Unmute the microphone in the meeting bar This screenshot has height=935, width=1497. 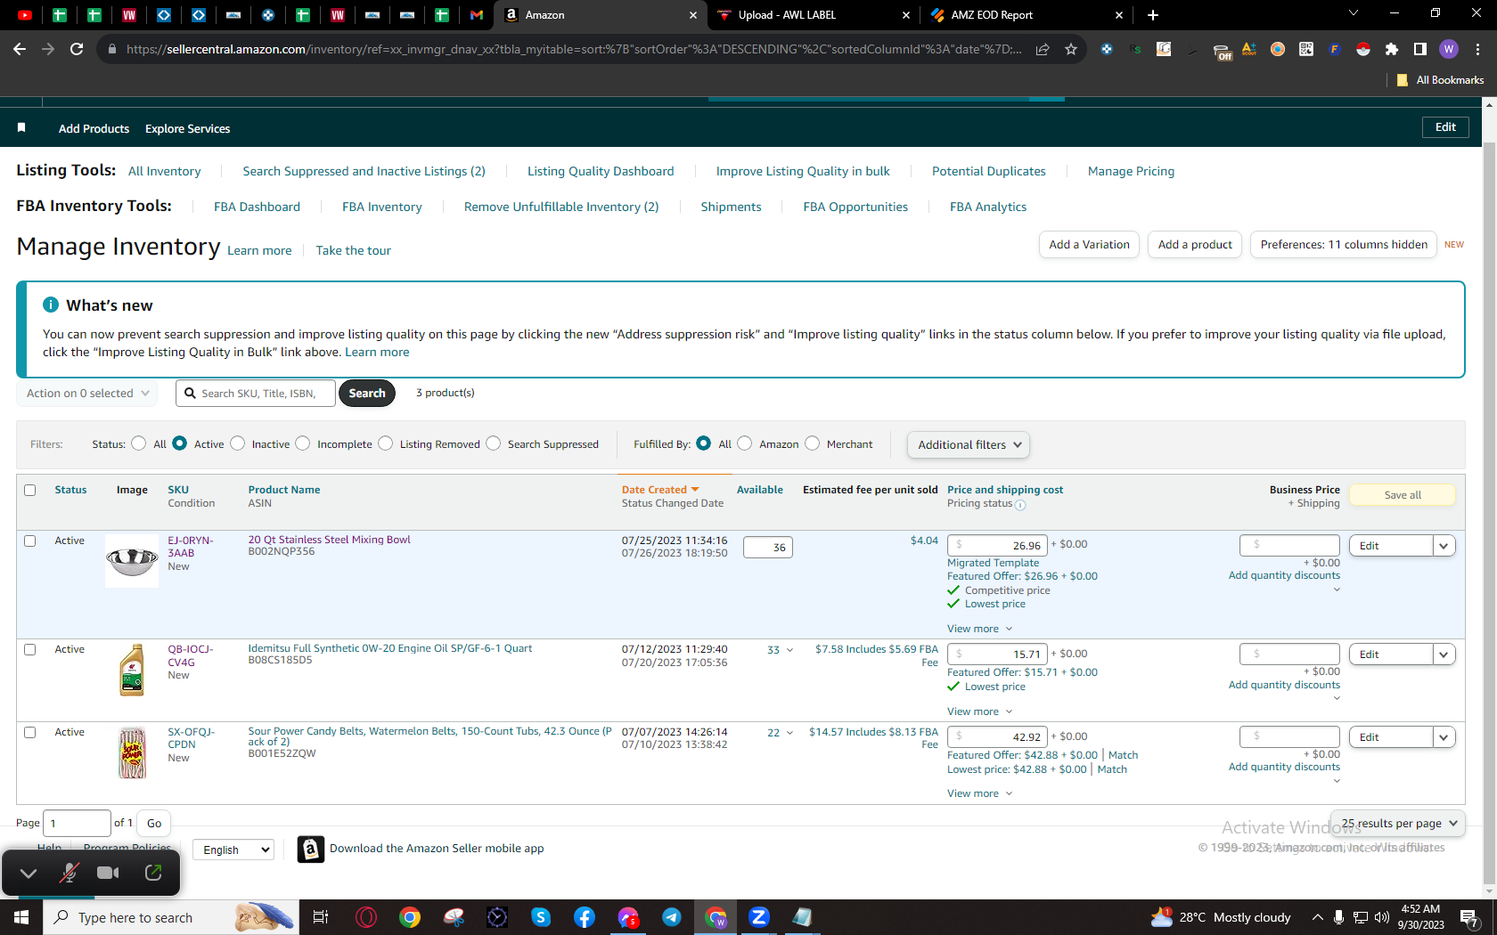coord(69,873)
